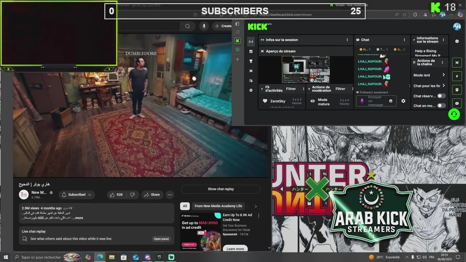Filter the 'Actions de modération' list

340,89
